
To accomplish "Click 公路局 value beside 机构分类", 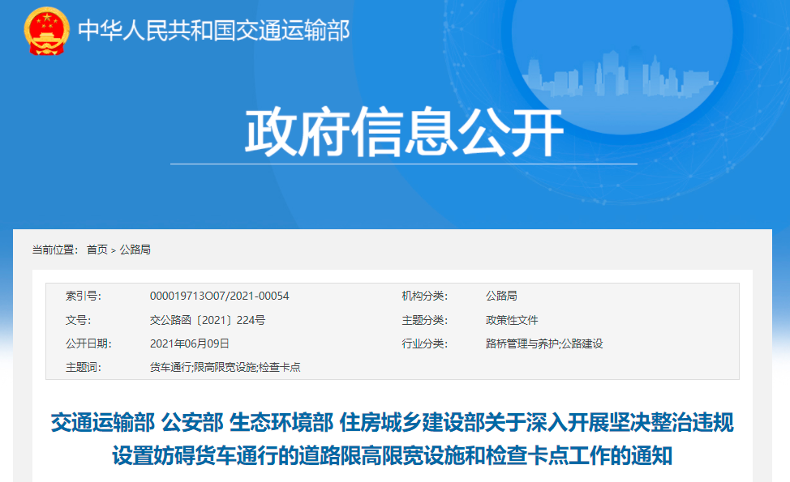I will pos(501,296).
